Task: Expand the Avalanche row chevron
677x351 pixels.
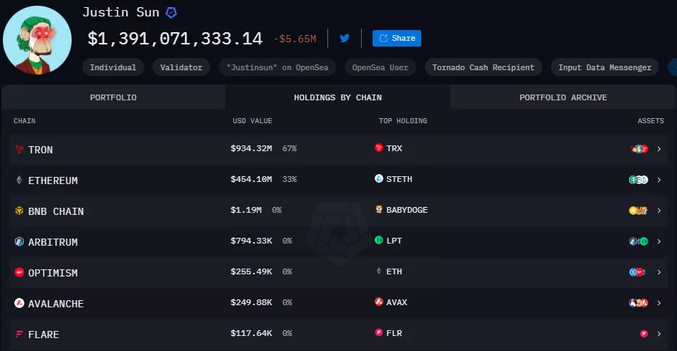Action: 659,303
